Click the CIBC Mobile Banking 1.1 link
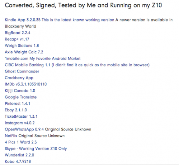Viewport: 179px width, 165px height. click(x=77, y=65)
